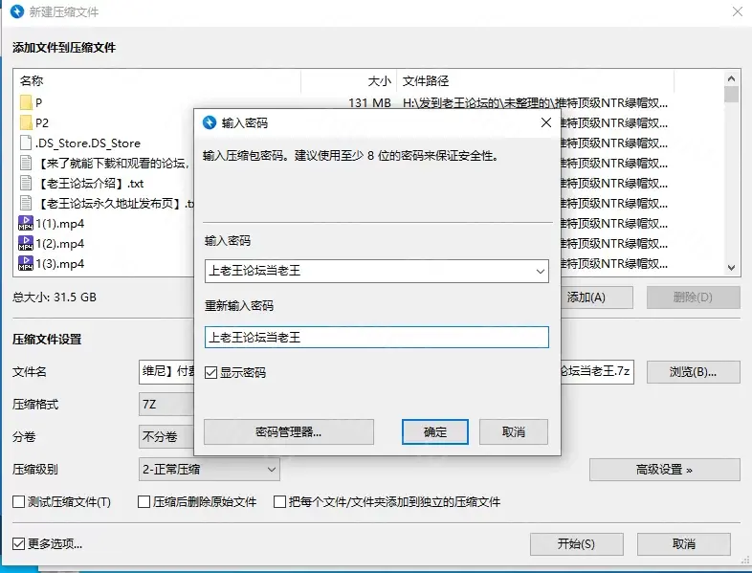This screenshot has width=752, height=573.
Task: Select the 1(3).mp4 video icon
Action: [x=26, y=264]
